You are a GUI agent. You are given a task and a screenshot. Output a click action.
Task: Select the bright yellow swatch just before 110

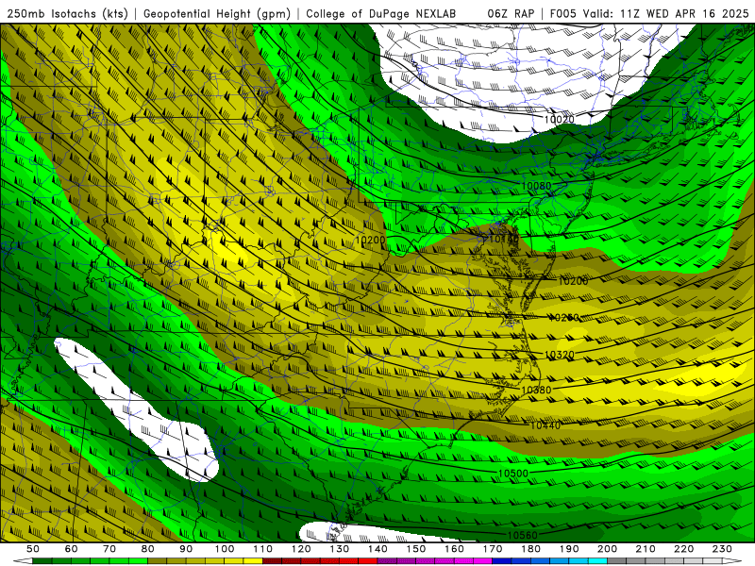click(253, 560)
